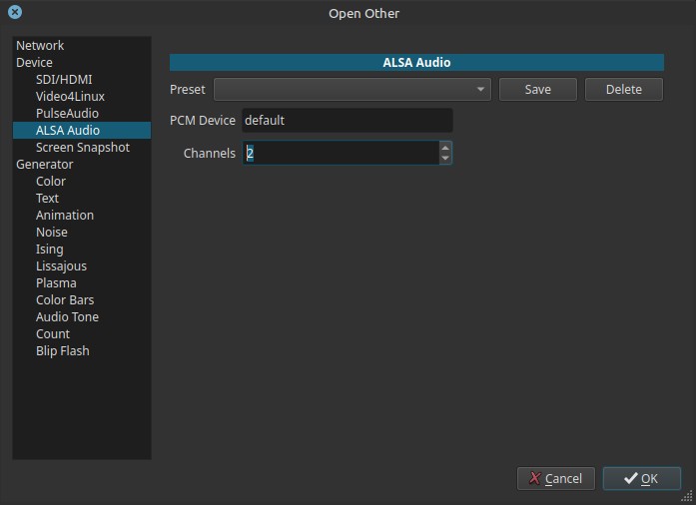Screen dimensions: 696x505
Task: Choose Video4Linux in device list
Action: click(x=70, y=97)
